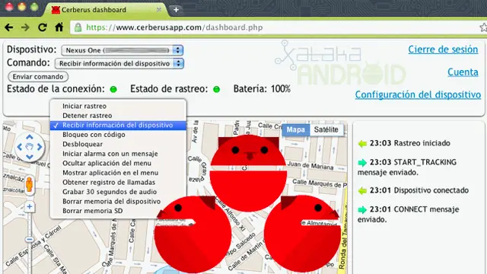Select Recibir información del dispositivo option
The width and height of the screenshot is (487, 274).
118,125
